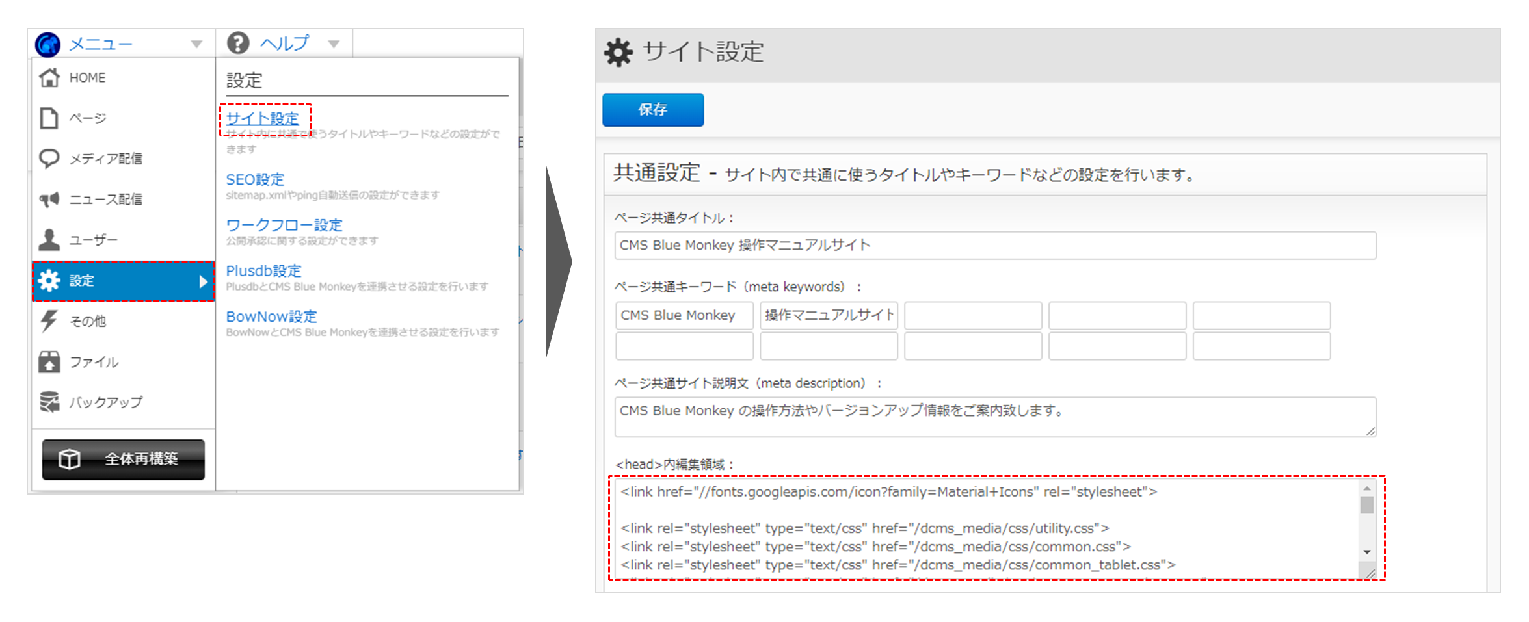
Task: Click the Help question mark icon
Action: click(238, 43)
